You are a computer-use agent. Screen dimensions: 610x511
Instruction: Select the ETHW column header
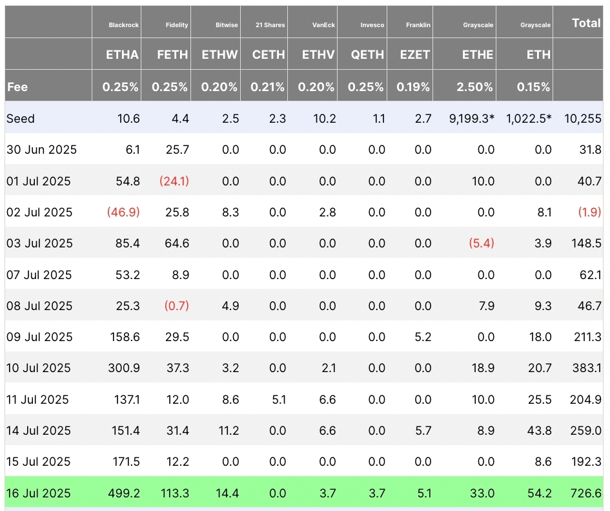220,55
